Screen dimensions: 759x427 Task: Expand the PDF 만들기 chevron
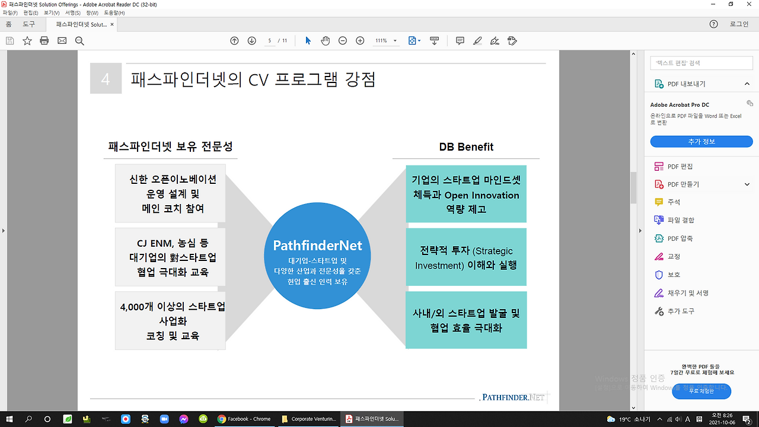pyautogui.click(x=747, y=184)
